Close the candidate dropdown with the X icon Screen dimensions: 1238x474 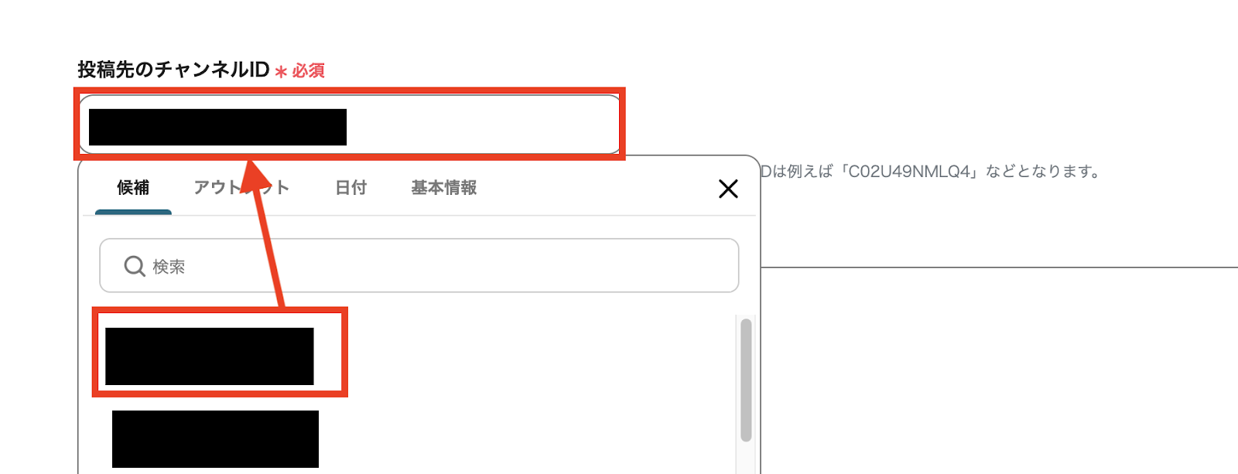click(728, 189)
